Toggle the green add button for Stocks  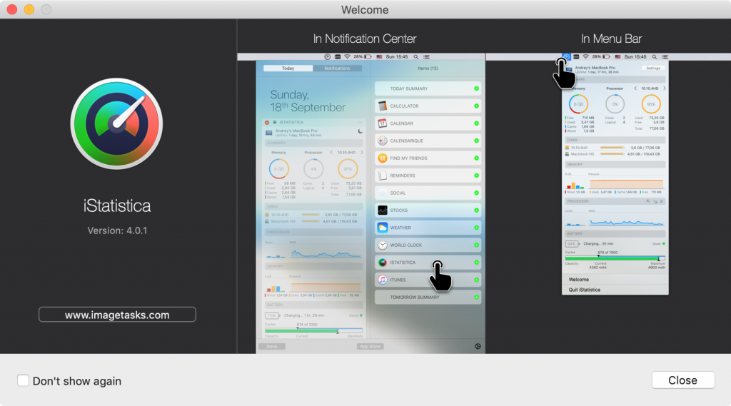pyautogui.click(x=476, y=210)
